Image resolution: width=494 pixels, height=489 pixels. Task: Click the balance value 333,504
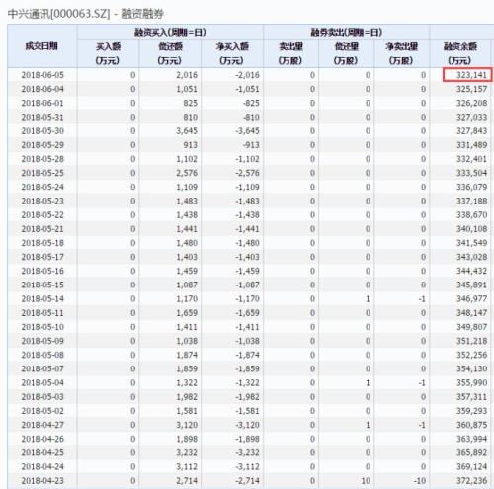[471, 173]
